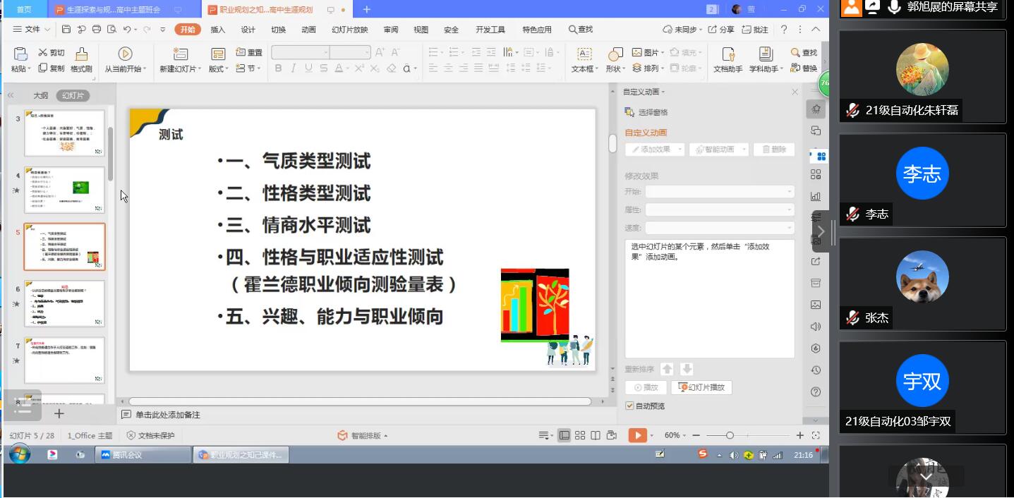1014x498 pixels.
Task: Expand the 形状 shapes dropdown
Action: click(x=623, y=69)
